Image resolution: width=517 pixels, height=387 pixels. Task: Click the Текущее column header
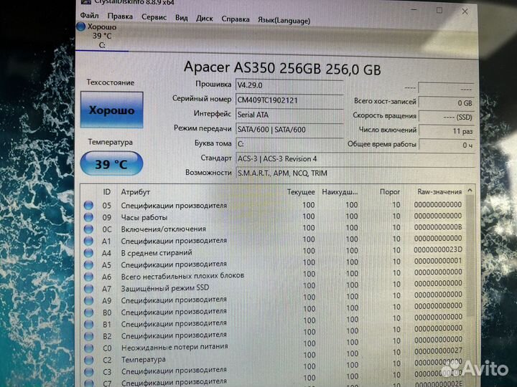click(x=301, y=192)
